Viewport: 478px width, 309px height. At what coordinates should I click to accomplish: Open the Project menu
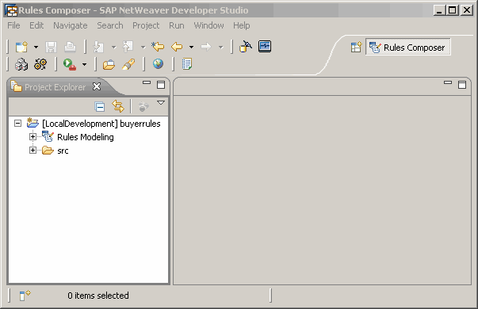(146, 25)
